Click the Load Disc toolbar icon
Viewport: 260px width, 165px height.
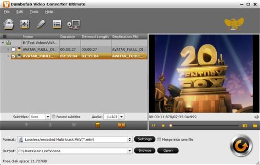pyautogui.click(x=9, y=24)
